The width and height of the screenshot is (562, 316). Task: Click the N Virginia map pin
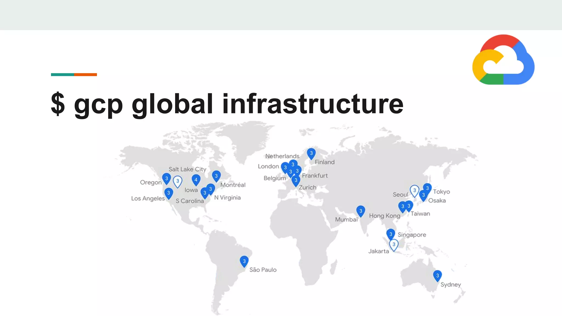pos(211,189)
